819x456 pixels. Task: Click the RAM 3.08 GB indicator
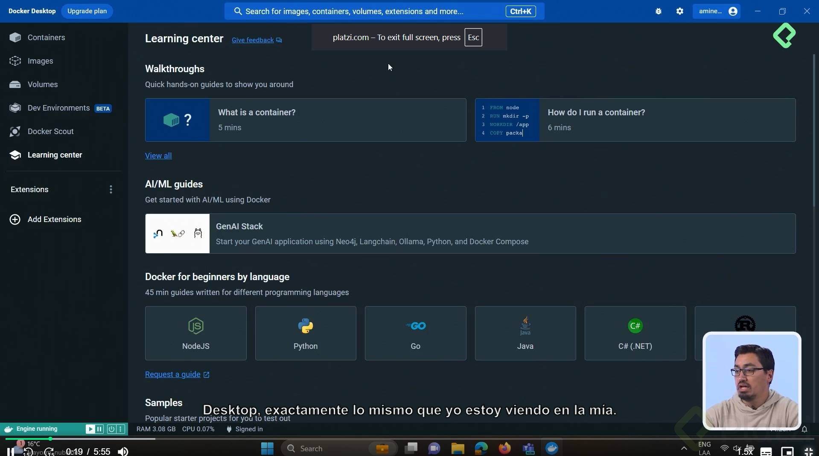tap(156, 429)
